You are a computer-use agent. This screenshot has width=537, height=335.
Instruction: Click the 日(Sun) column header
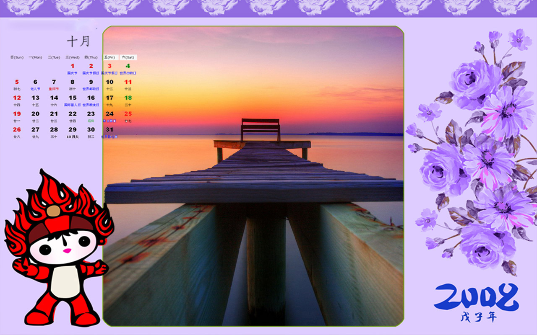click(x=17, y=57)
